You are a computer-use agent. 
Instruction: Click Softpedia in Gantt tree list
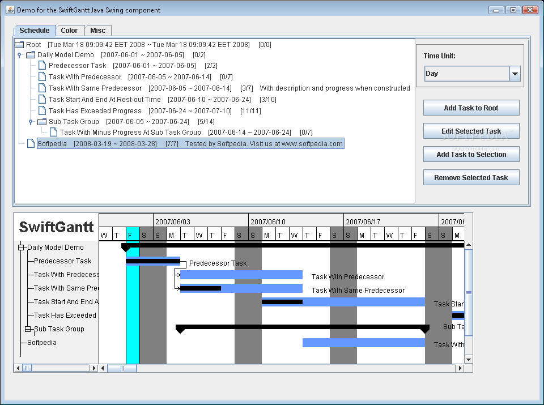click(x=42, y=342)
